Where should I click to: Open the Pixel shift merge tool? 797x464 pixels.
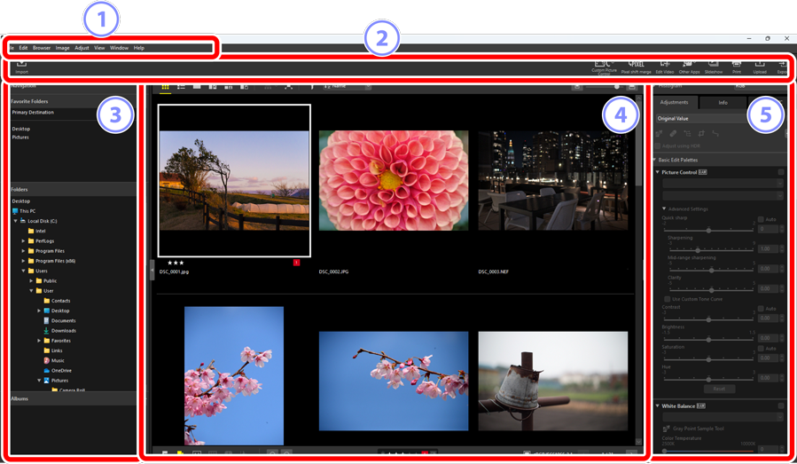click(x=636, y=66)
